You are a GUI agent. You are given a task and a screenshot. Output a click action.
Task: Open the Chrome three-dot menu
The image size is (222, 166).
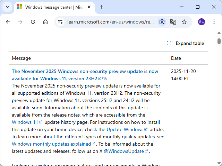click(214, 22)
